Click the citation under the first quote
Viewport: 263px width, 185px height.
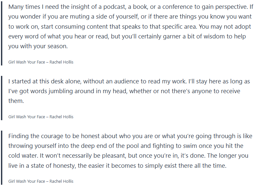[x=41, y=62]
